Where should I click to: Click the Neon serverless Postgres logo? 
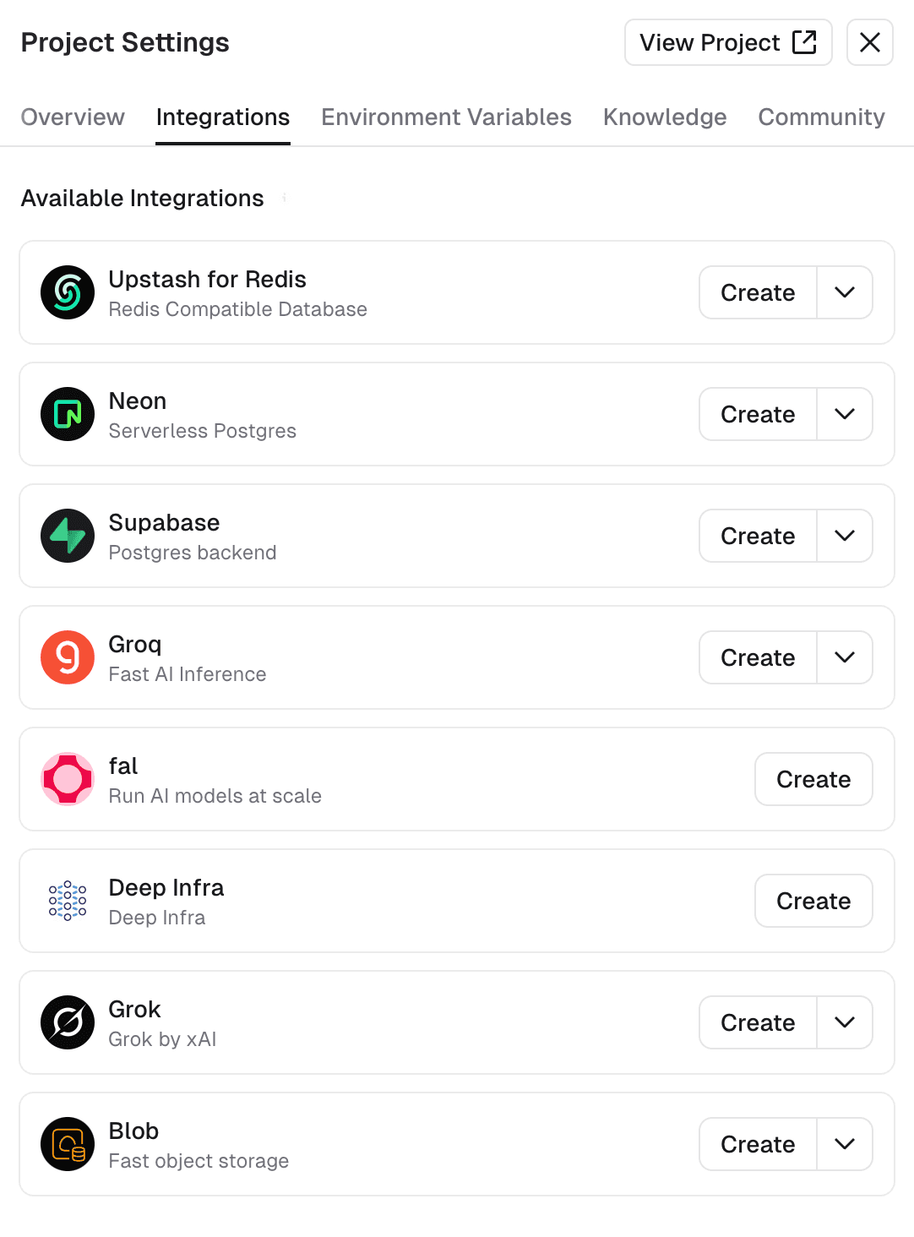(67, 414)
